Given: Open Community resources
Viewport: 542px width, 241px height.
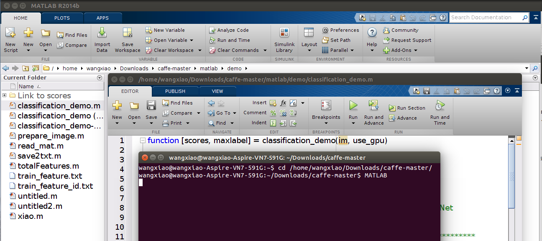Looking at the screenshot, I should tap(401, 30).
